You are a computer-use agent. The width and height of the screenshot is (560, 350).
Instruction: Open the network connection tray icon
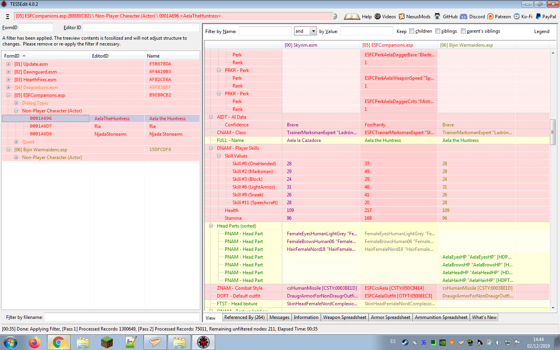507,343
